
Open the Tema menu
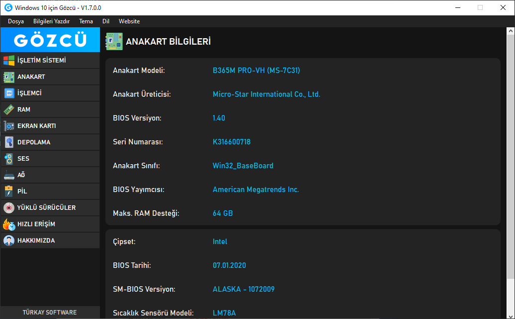tap(86, 21)
